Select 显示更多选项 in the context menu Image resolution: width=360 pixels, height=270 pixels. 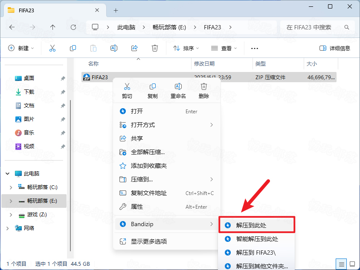click(167, 241)
